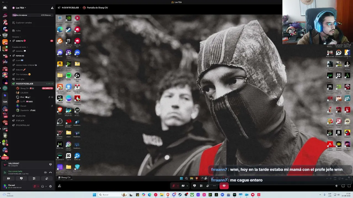This screenshot has height=198, width=353.
Task: Open the server folder icon in sidebar
Action: click(x=5, y=95)
